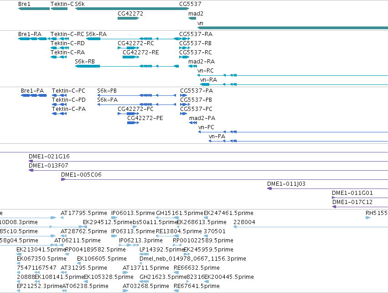
Task: Select protein CG5537-PB
Action: pos(185,105)
